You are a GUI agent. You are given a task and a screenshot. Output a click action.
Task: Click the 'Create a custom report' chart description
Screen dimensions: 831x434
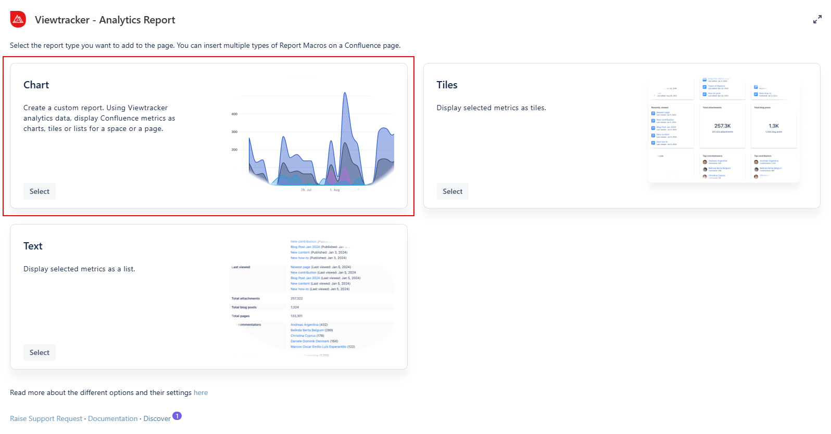click(x=99, y=119)
